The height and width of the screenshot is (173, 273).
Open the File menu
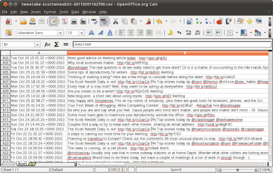pyautogui.click(x=5, y=12)
